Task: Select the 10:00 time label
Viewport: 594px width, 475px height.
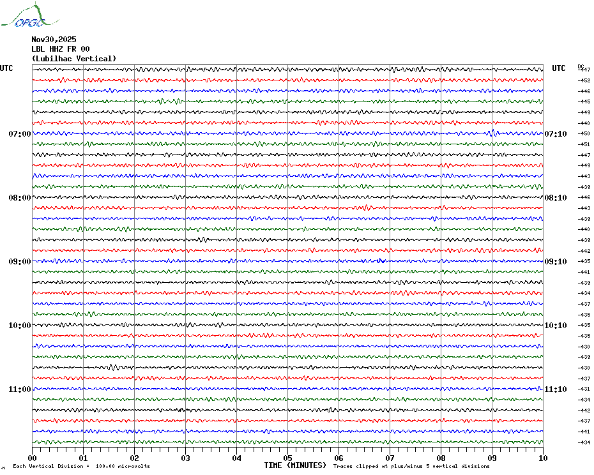Action: tap(20, 326)
